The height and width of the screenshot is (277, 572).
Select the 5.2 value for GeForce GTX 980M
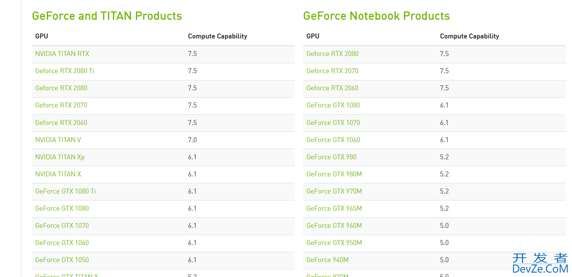444,174
